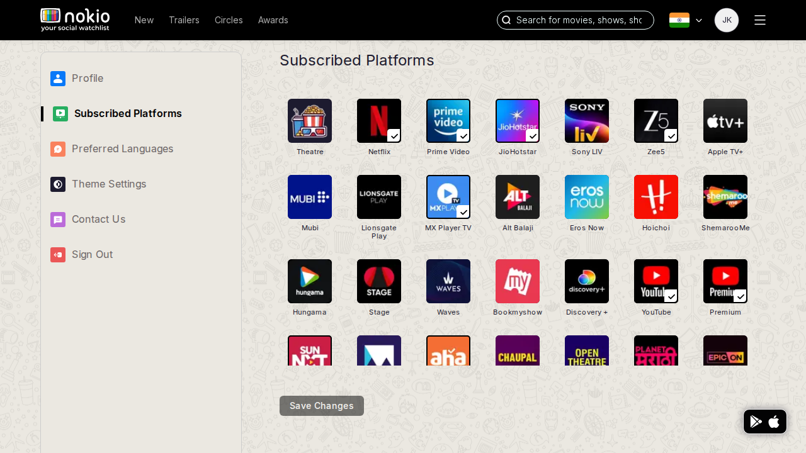This screenshot has height=453, width=806.
Task: Select the ShemarooMe platform
Action: (725, 197)
